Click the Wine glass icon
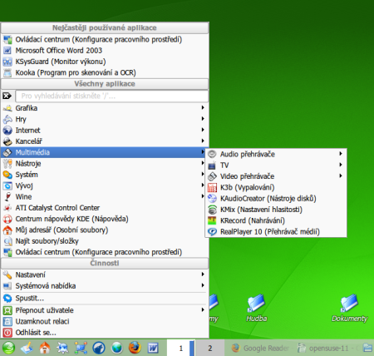 [7, 197]
